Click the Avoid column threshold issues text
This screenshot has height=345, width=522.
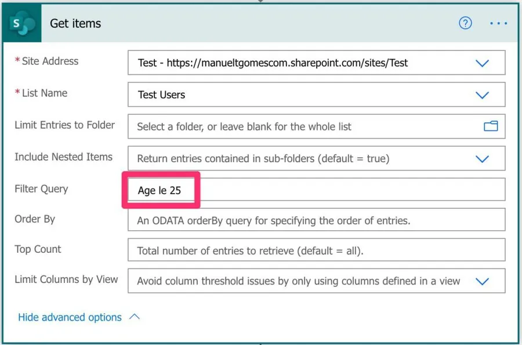(298, 281)
